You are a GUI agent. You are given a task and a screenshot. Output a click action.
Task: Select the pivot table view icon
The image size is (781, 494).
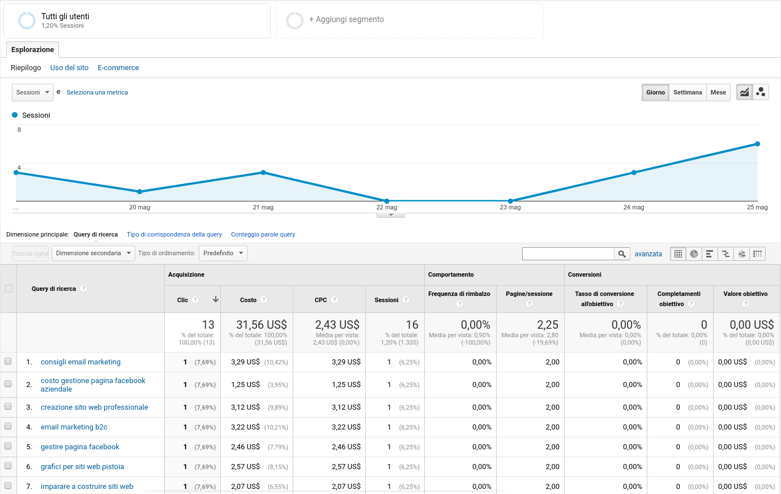click(757, 254)
